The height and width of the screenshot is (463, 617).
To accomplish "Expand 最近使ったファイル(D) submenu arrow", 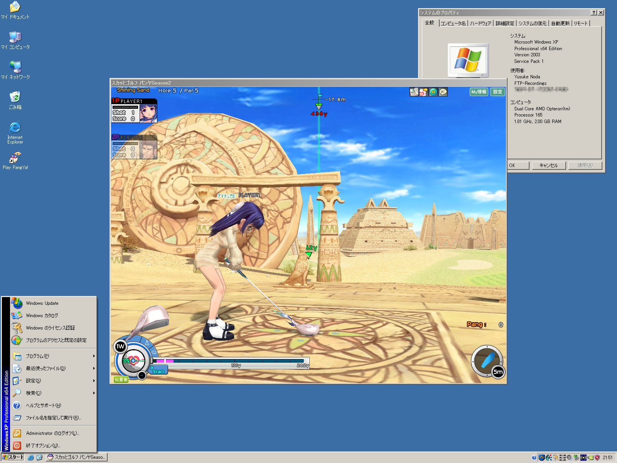I will click(x=94, y=368).
